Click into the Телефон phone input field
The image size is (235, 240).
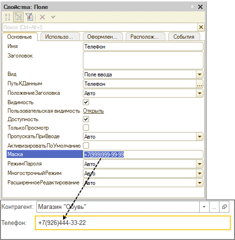coord(133,223)
